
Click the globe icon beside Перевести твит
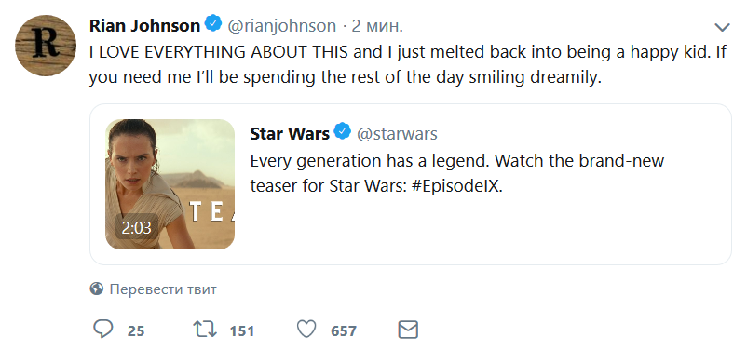(97, 289)
